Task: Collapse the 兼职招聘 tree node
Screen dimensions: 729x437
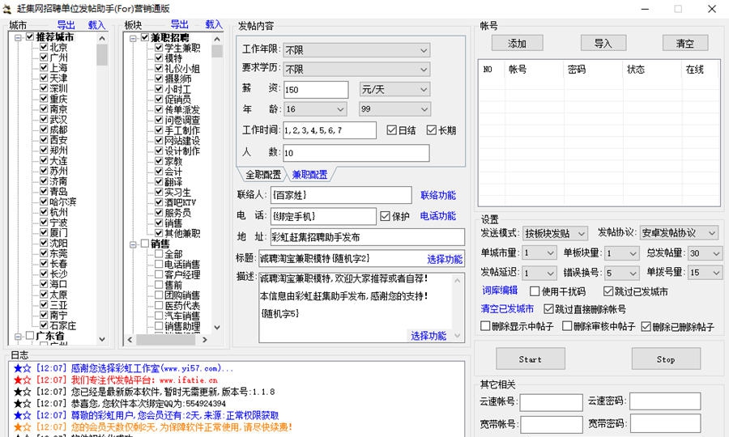Action: click(x=133, y=37)
